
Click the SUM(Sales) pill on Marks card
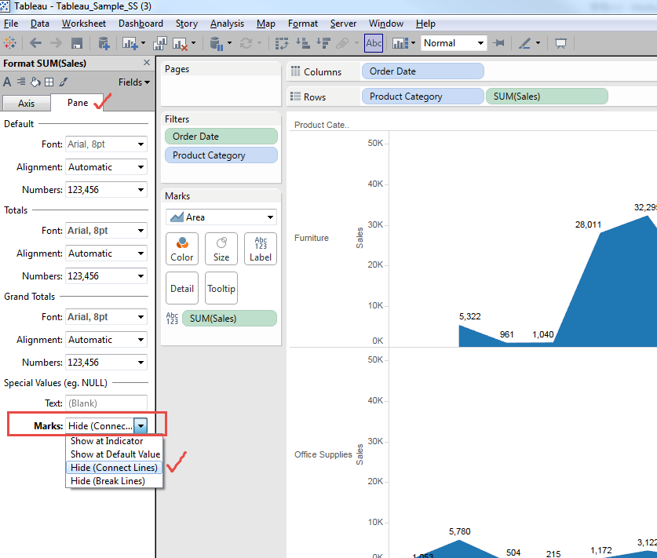pos(230,319)
